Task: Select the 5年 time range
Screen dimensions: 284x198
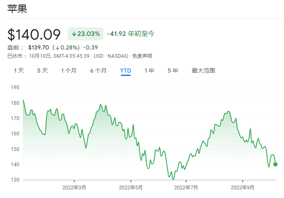Action: pyautogui.click(x=173, y=71)
